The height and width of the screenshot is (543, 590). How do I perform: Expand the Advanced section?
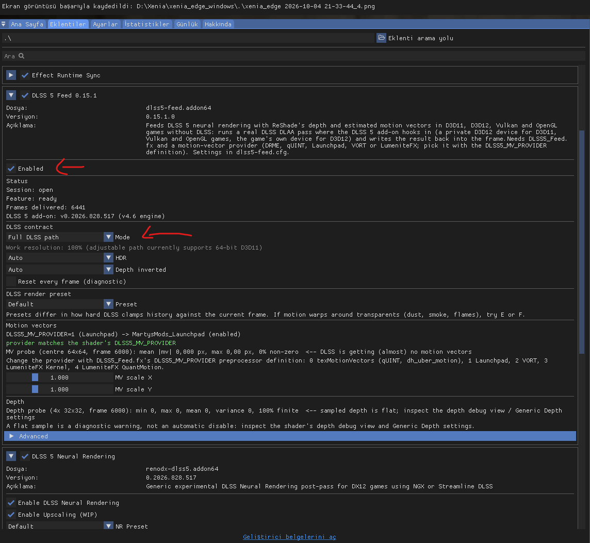click(290, 436)
